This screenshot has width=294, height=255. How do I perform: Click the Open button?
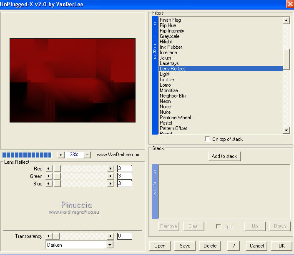coord(160,246)
